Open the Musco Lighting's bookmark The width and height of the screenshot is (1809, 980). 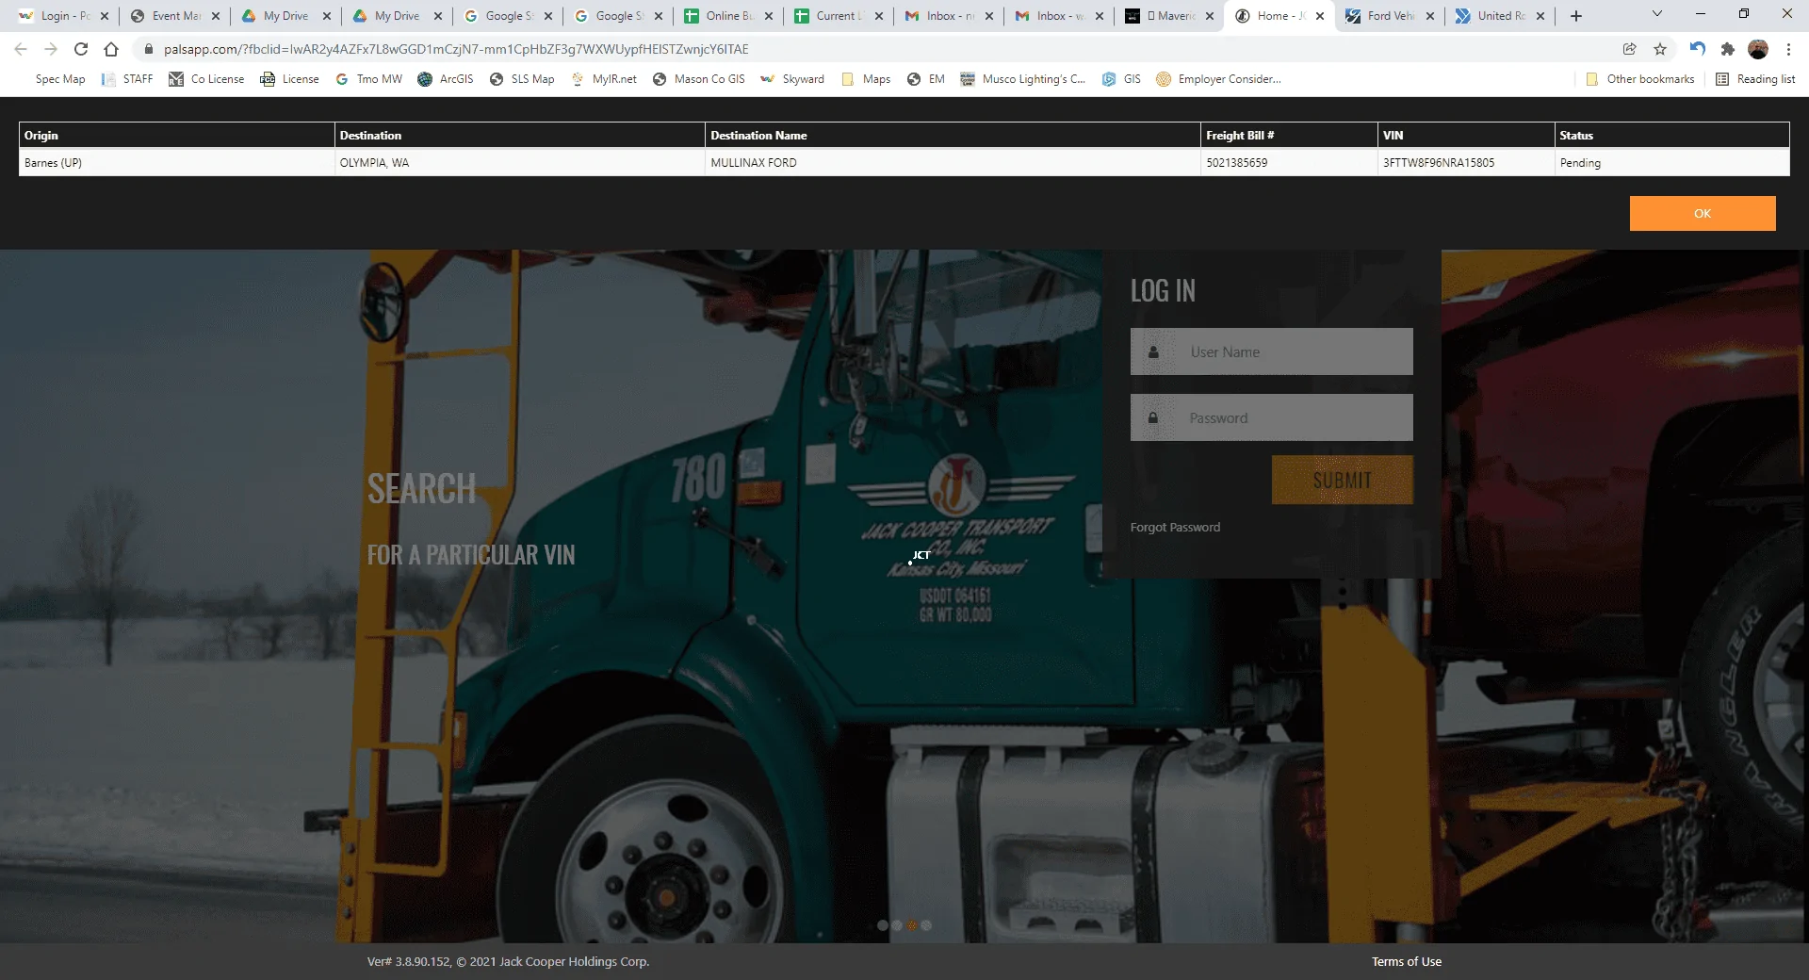click(1023, 79)
